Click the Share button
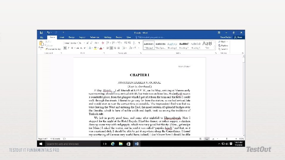285x160 pixels. pyautogui.click(x=238, y=37)
